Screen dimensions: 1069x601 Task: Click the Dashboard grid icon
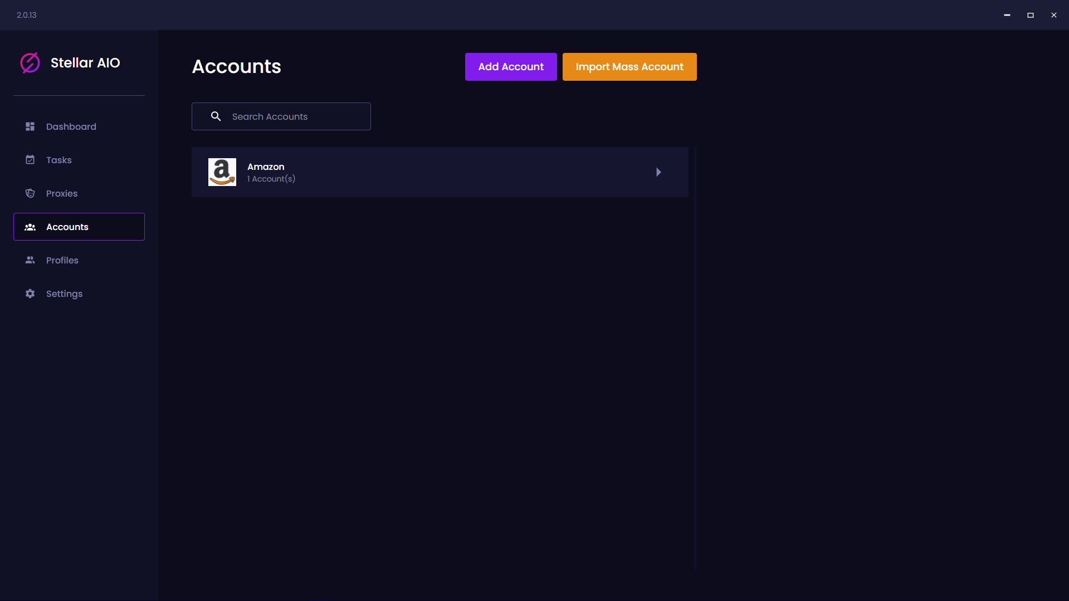[x=30, y=126]
